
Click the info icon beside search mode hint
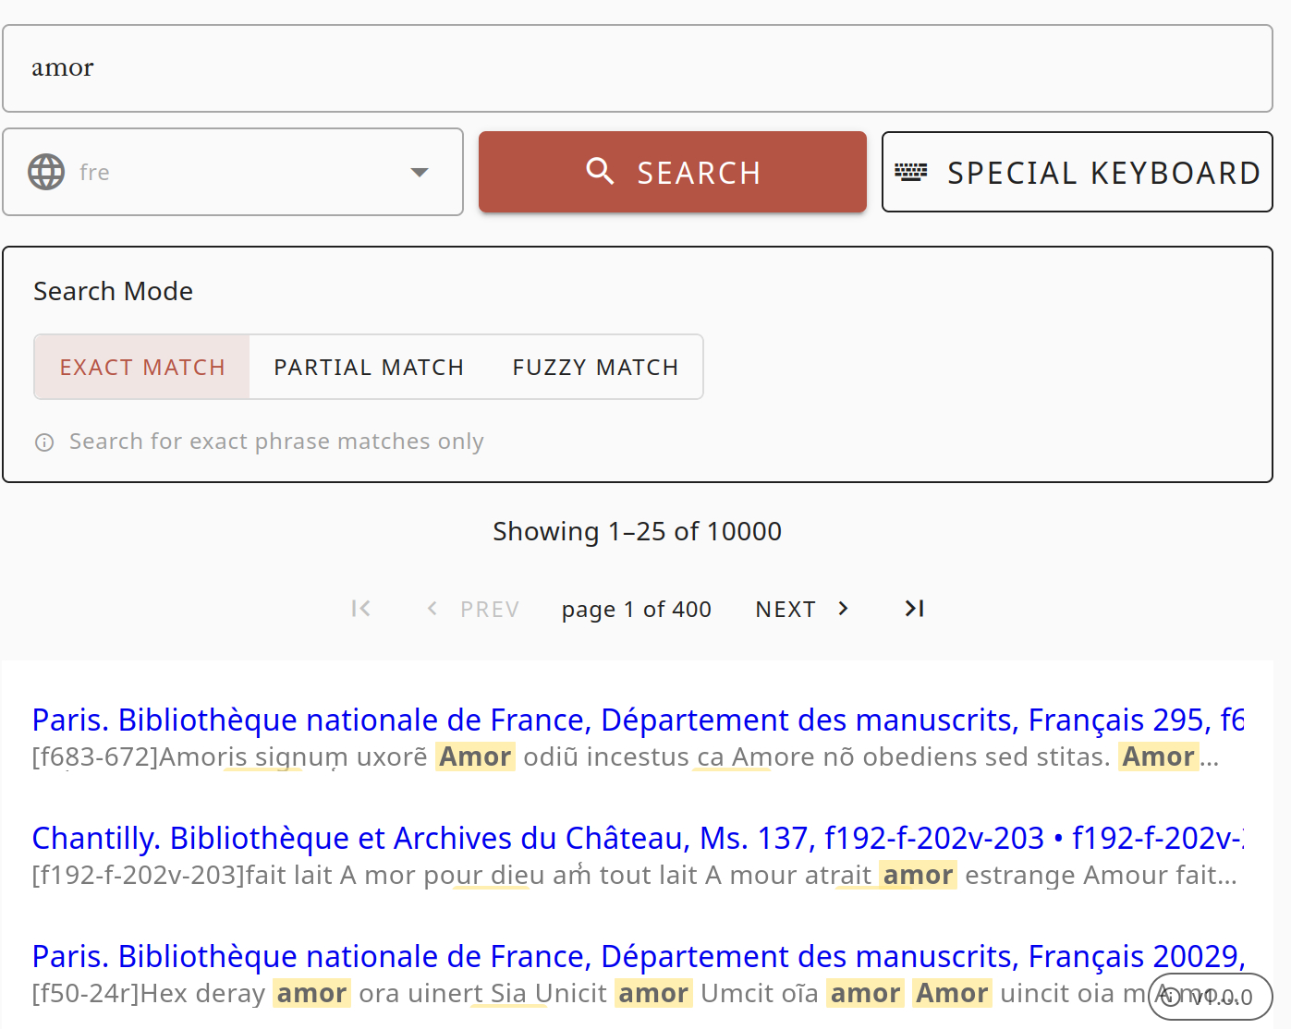click(44, 442)
